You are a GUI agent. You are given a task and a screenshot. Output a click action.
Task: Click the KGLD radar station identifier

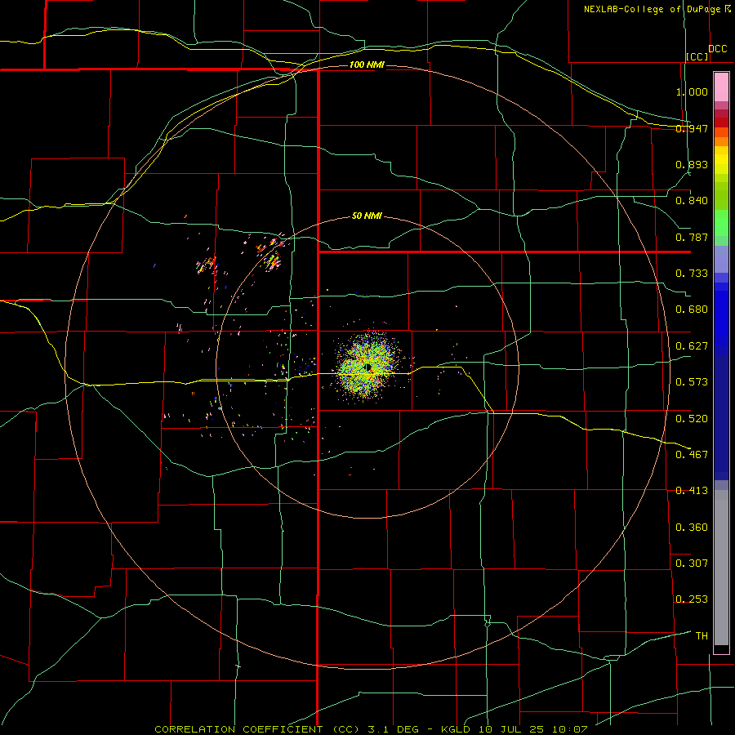(455, 729)
